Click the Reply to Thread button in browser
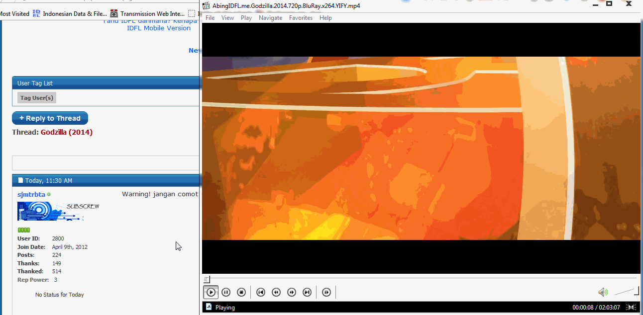 pyautogui.click(x=50, y=118)
